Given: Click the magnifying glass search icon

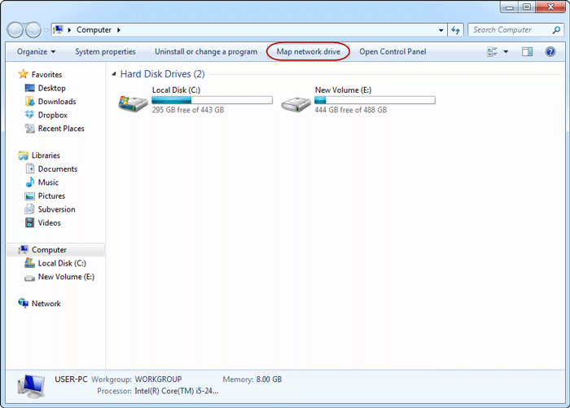Looking at the screenshot, I should 556,30.
